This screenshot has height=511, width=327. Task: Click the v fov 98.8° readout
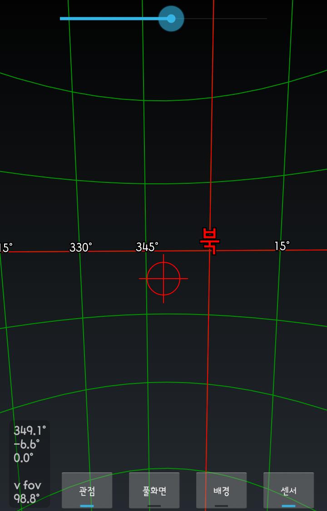[27, 491]
